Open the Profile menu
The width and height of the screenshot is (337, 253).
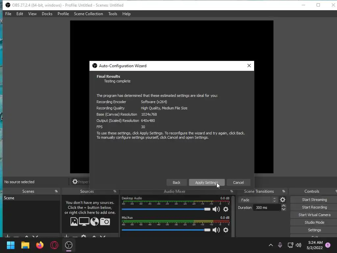click(63, 14)
